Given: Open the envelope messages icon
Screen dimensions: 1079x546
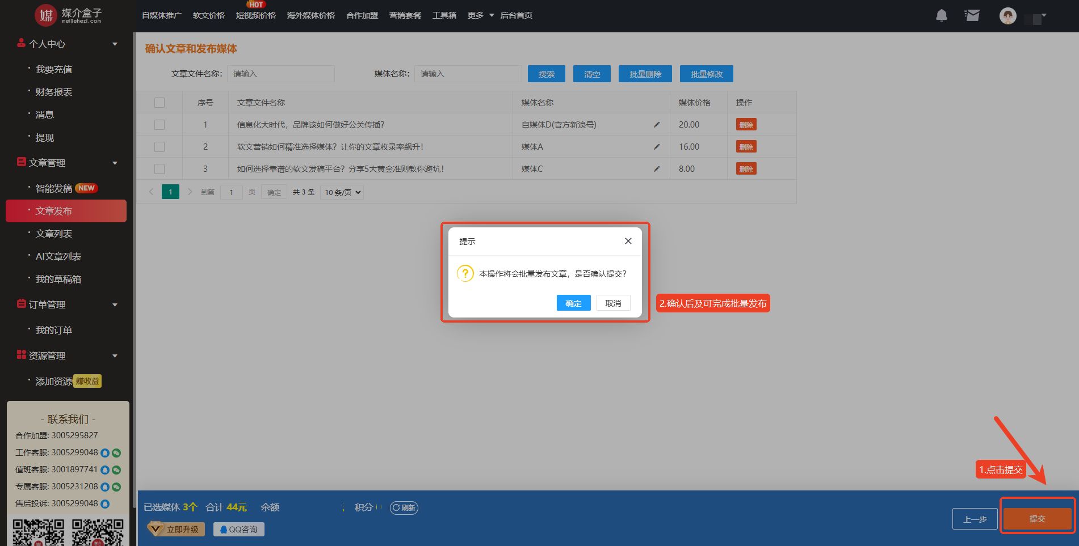Looking at the screenshot, I should click(972, 15).
